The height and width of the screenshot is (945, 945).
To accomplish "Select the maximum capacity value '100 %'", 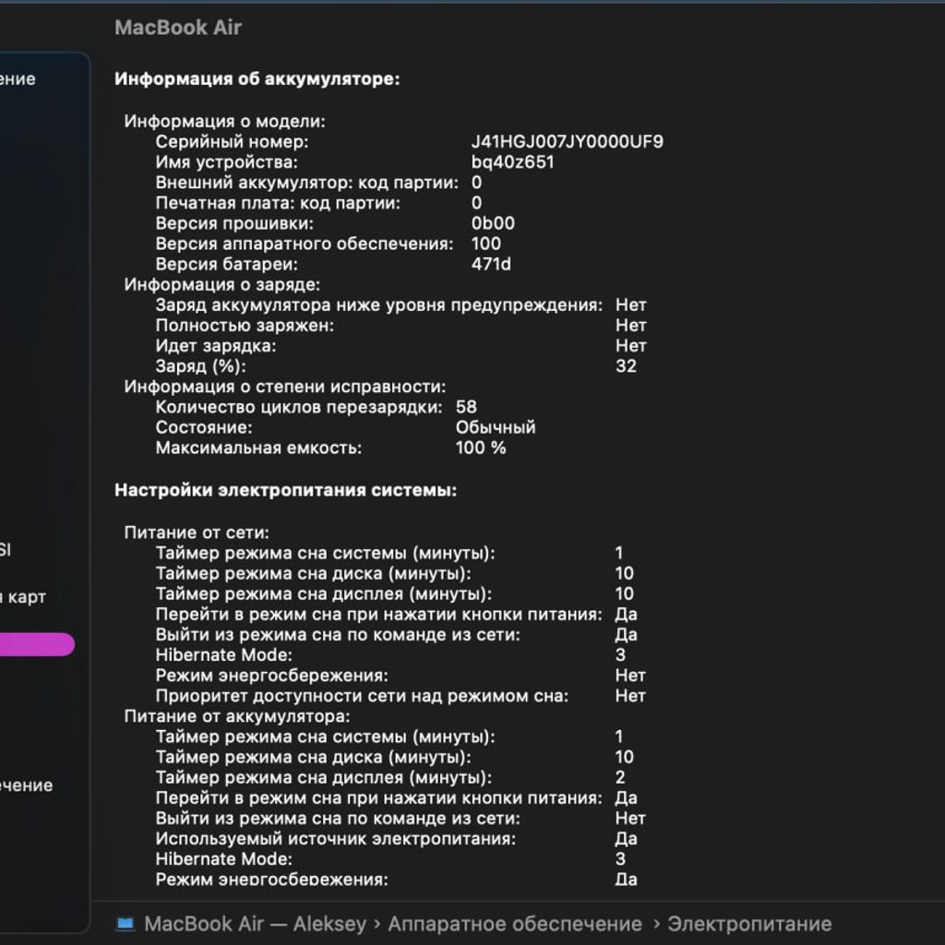I will click(x=481, y=448).
